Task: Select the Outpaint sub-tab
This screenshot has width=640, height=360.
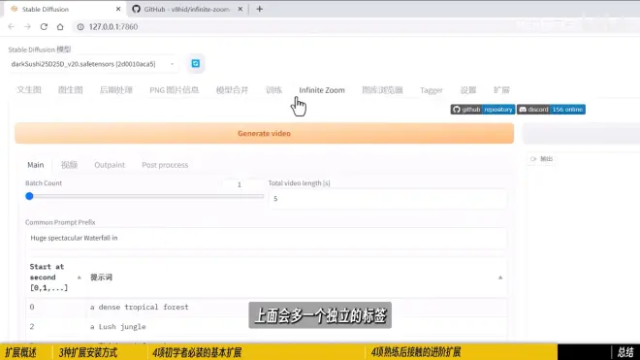Action: (x=110, y=165)
